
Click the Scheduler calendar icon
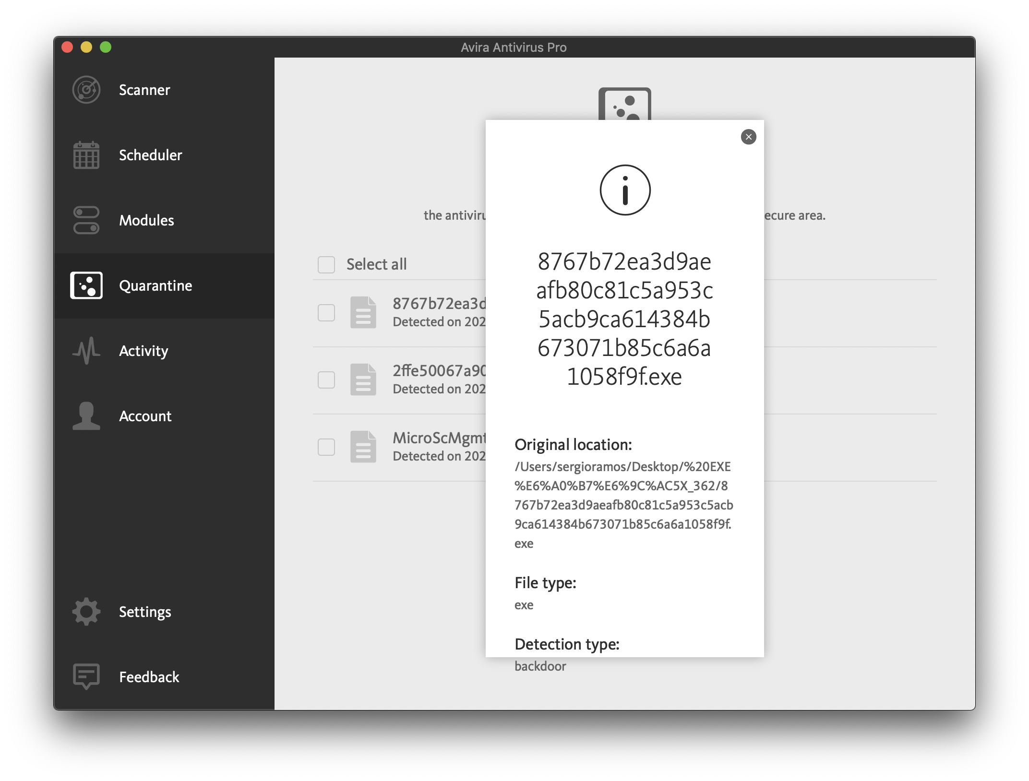click(x=86, y=155)
